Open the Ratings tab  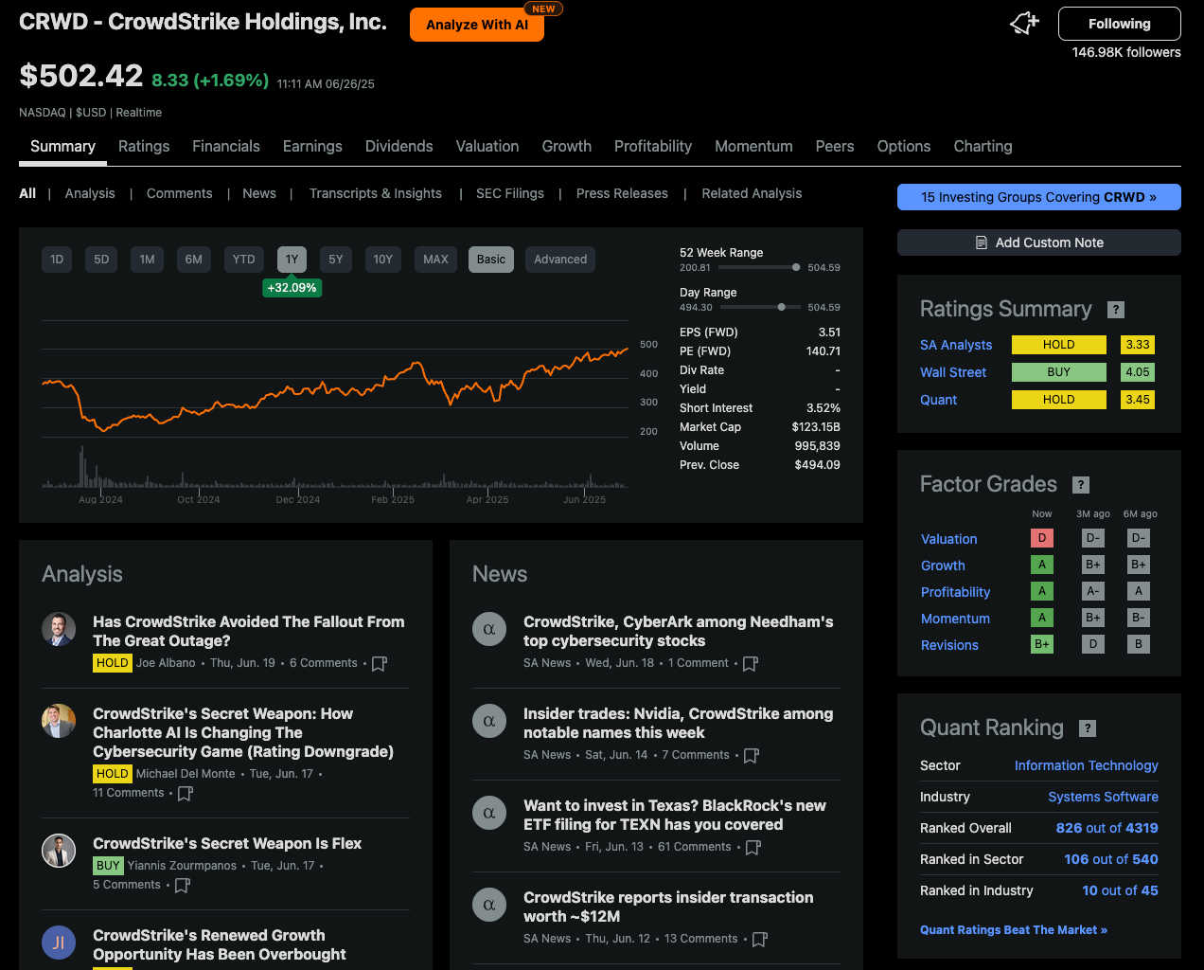pos(144,147)
